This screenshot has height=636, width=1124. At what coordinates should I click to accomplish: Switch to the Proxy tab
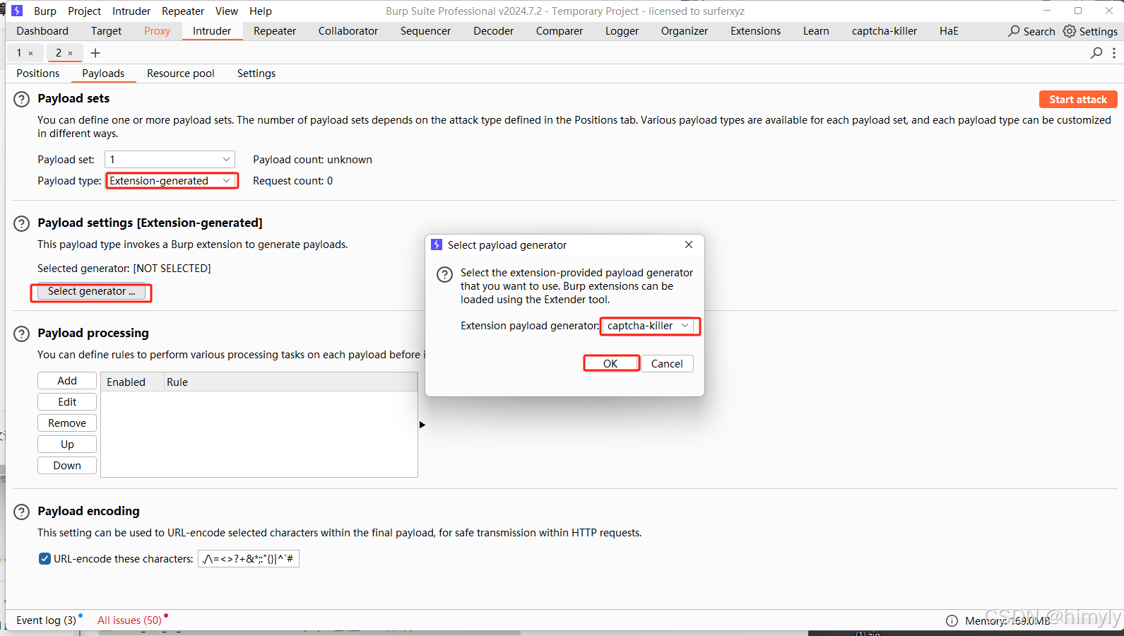157,31
